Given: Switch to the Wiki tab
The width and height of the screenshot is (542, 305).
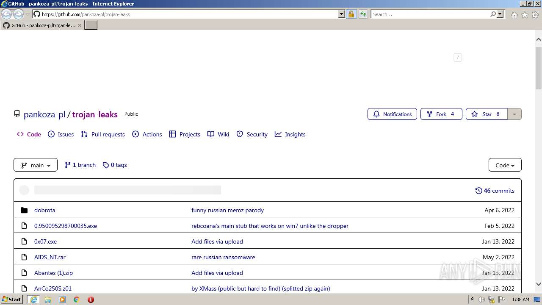Looking at the screenshot, I should [x=218, y=134].
